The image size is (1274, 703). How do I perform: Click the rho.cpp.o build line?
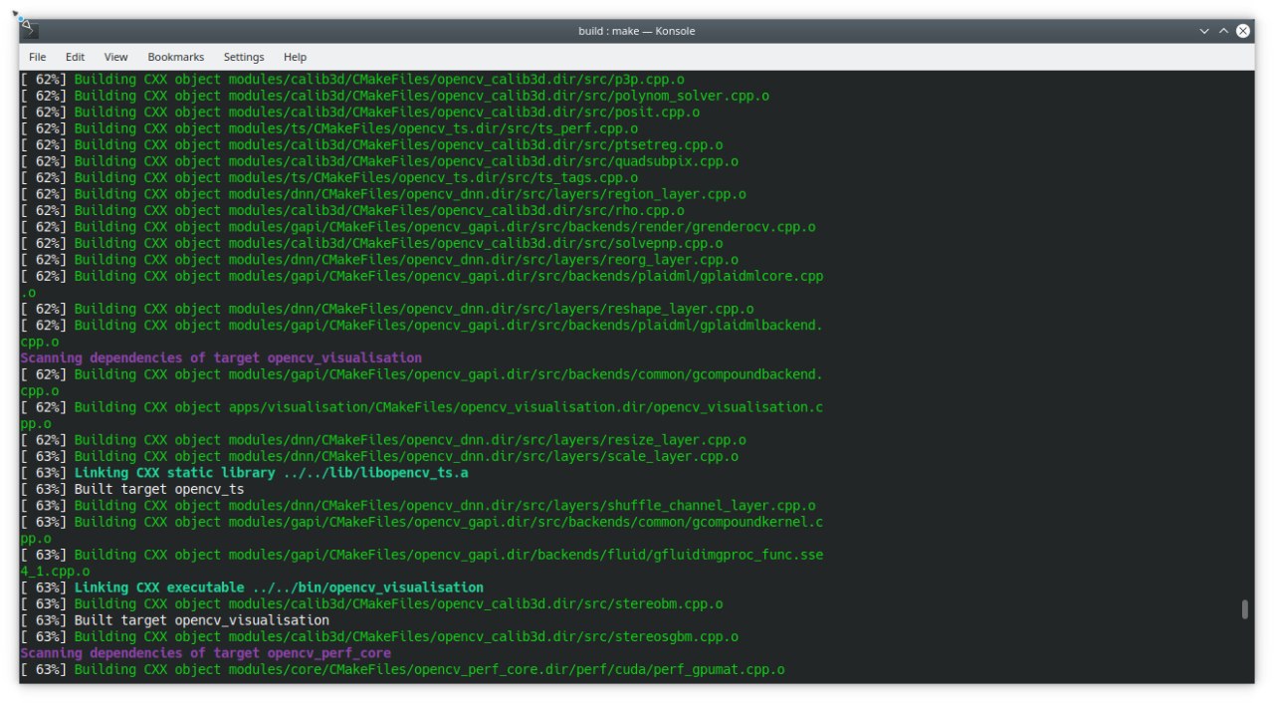352,210
